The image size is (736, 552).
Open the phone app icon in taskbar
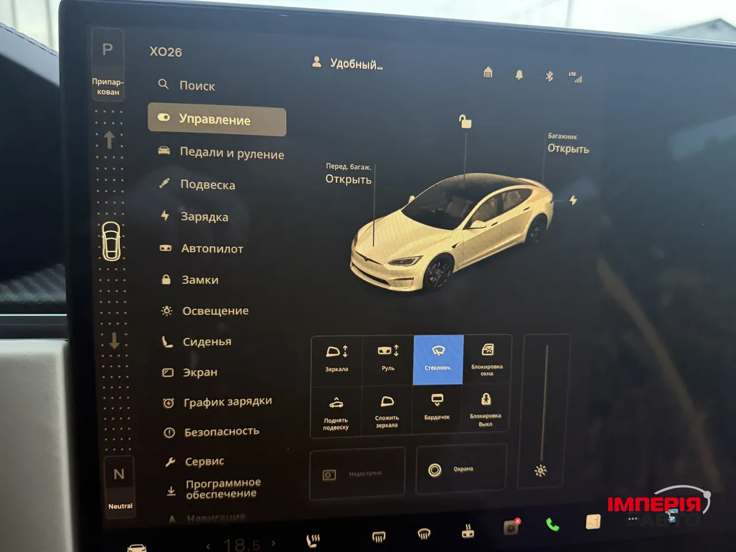553,525
